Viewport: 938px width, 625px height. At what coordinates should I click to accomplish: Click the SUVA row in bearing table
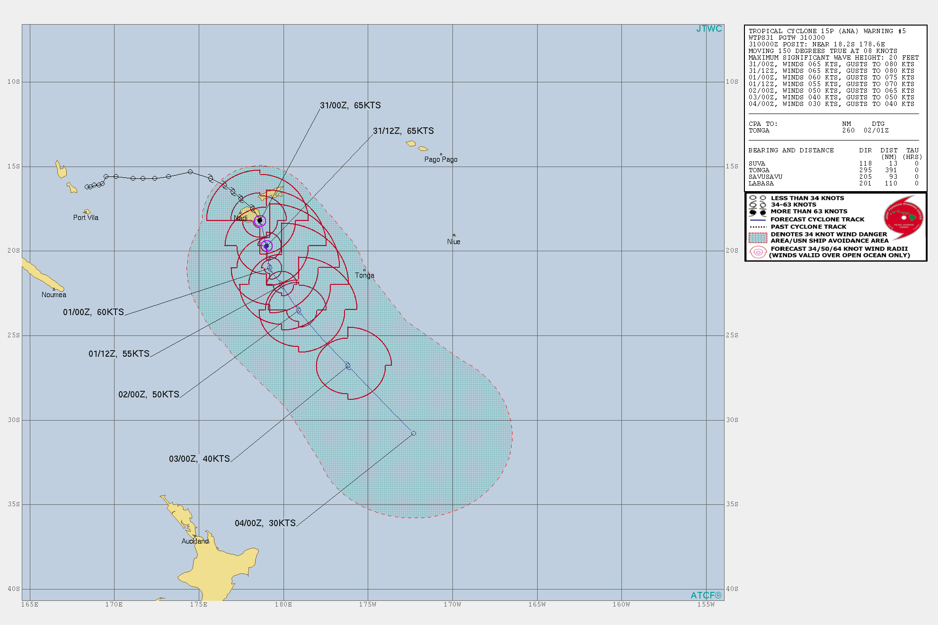point(833,164)
